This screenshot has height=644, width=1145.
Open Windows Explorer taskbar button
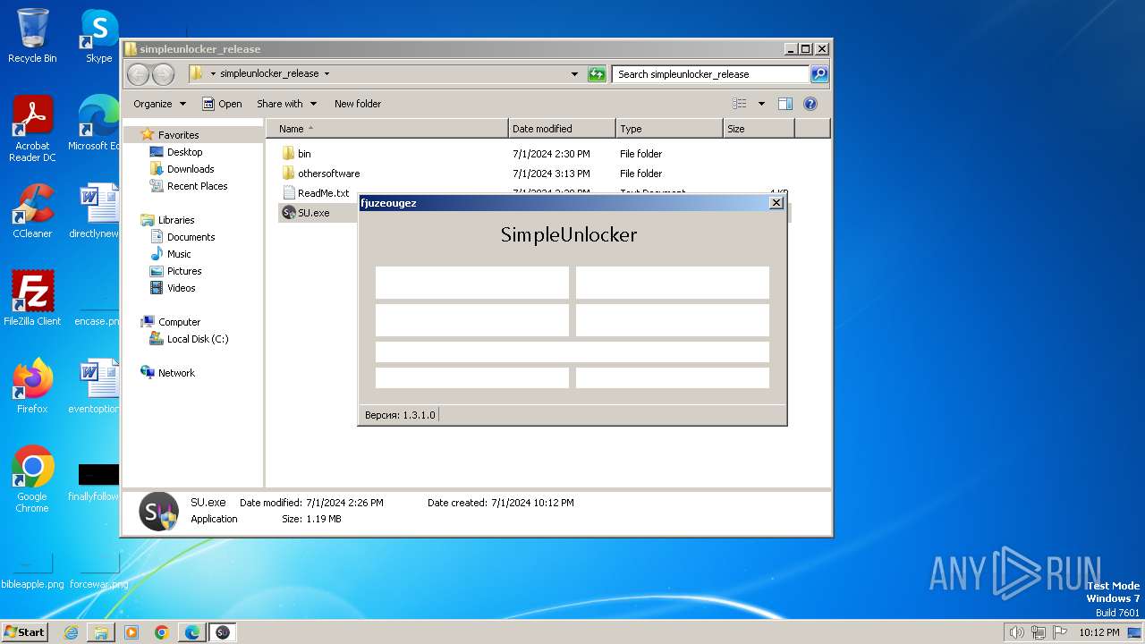[101, 632]
